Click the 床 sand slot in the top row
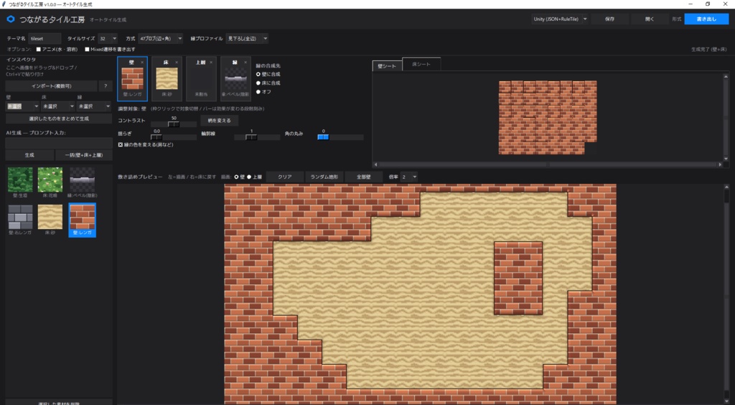 (x=167, y=79)
